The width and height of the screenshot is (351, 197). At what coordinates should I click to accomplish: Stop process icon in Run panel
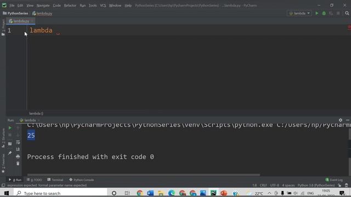(x=10, y=135)
